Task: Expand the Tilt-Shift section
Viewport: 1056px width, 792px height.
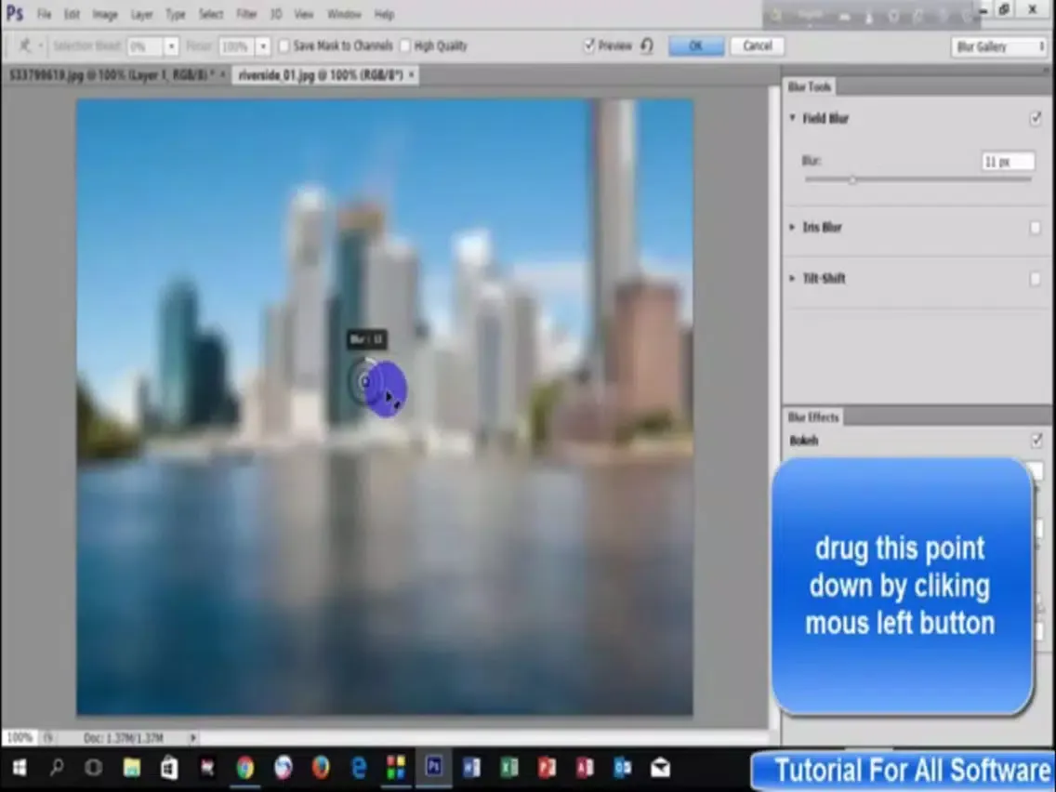Action: point(793,278)
